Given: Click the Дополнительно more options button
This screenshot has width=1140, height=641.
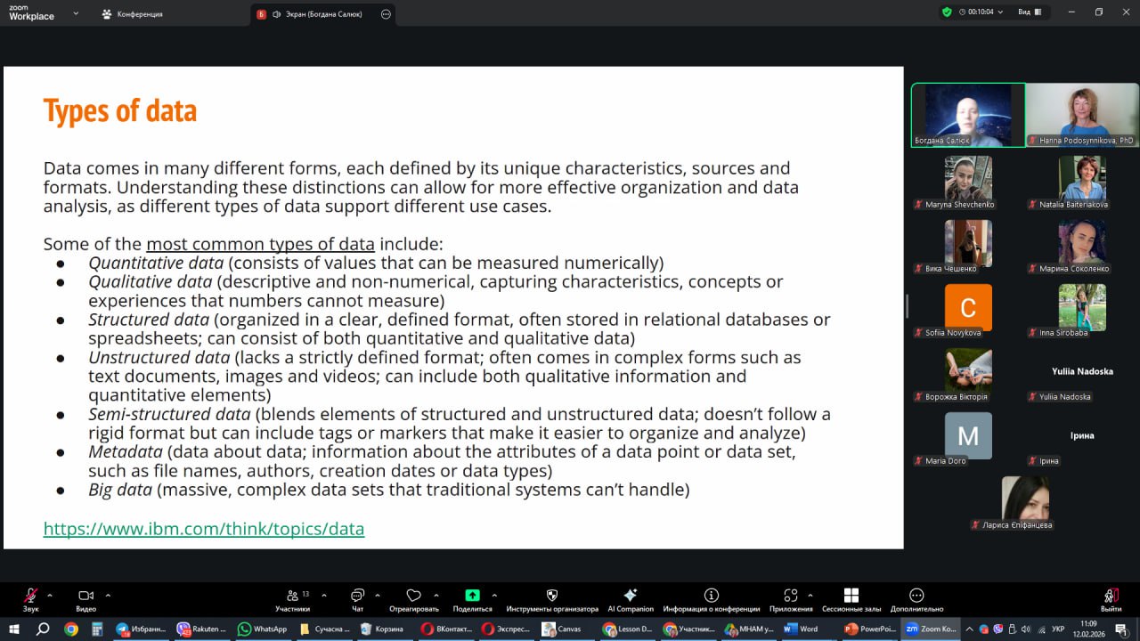Looking at the screenshot, I should tap(916, 596).
